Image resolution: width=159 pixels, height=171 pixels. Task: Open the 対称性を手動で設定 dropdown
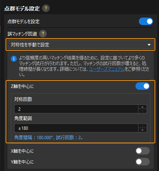click(x=81, y=45)
